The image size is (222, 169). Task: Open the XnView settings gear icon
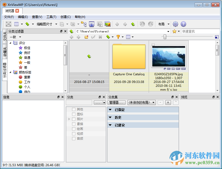click(175, 24)
